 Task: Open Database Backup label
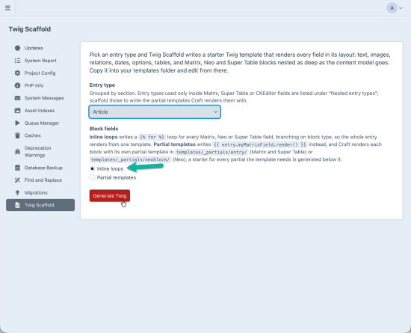43,168
